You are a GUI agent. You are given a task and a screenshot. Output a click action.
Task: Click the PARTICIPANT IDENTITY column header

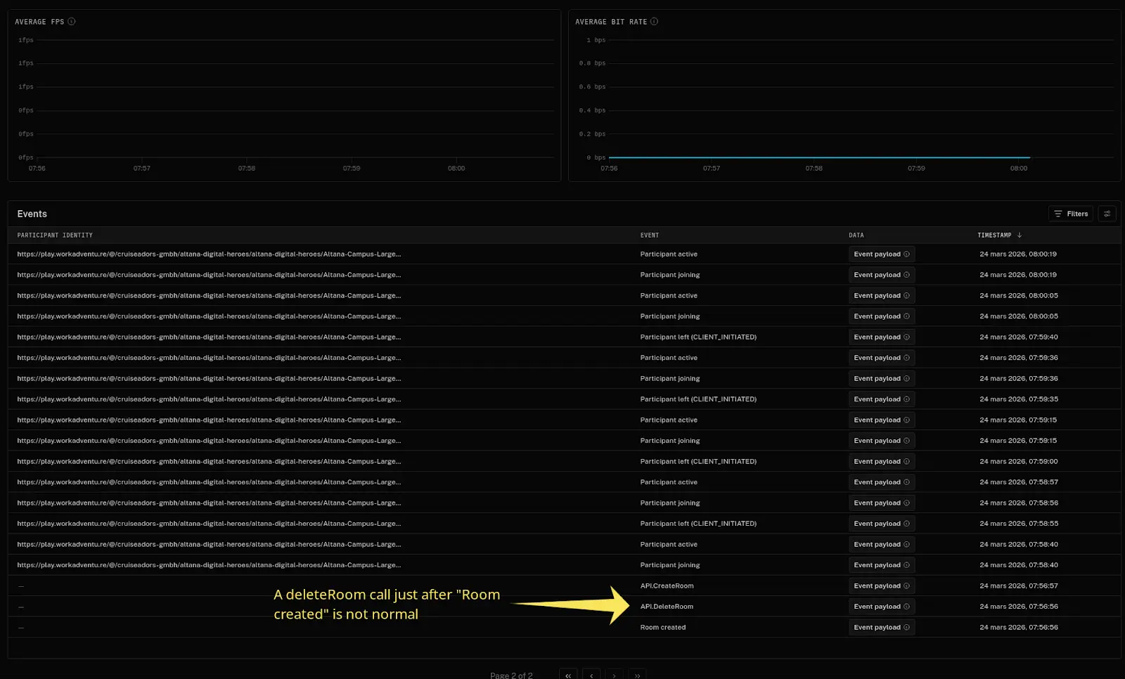[55, 235]
